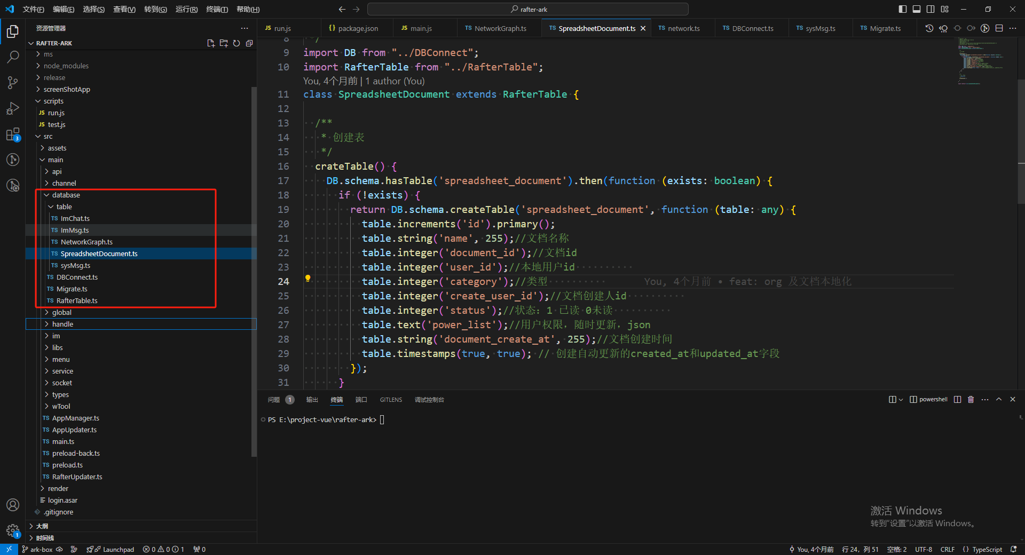Maximize the terminal panel with chevron up
The width and height of the screenshot is (1025, 555).
pos(999,399)
